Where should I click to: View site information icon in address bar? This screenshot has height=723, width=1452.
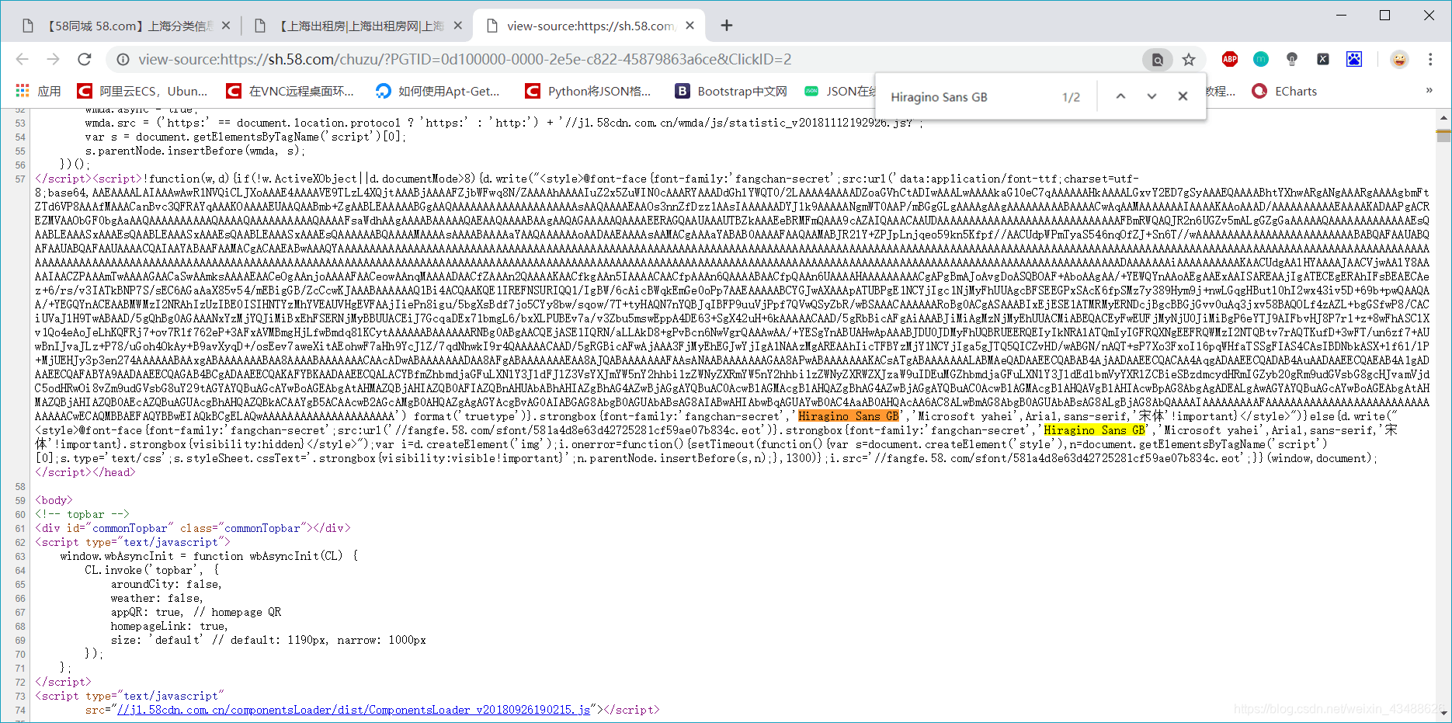pyautogui.click(x=123, y=59)
